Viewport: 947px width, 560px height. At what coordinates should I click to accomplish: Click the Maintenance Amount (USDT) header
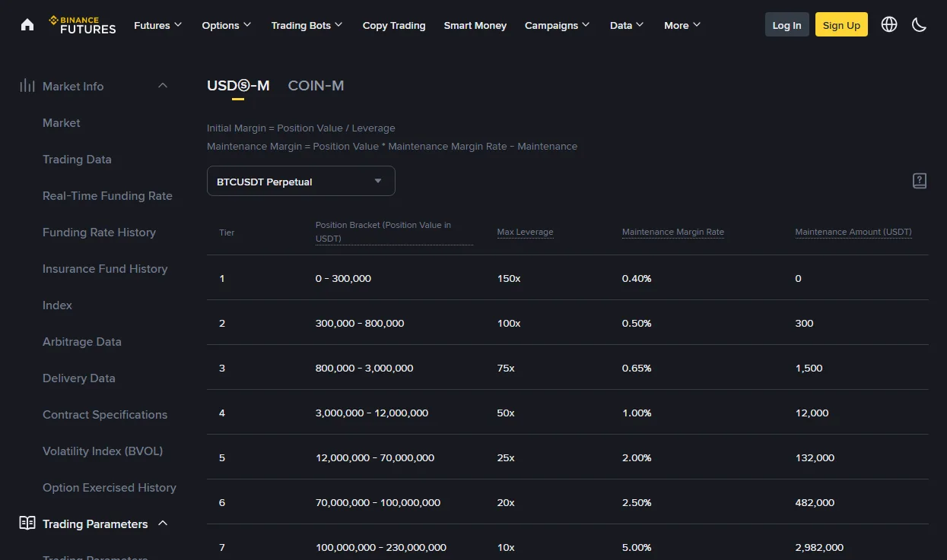[x=853, y=232]
